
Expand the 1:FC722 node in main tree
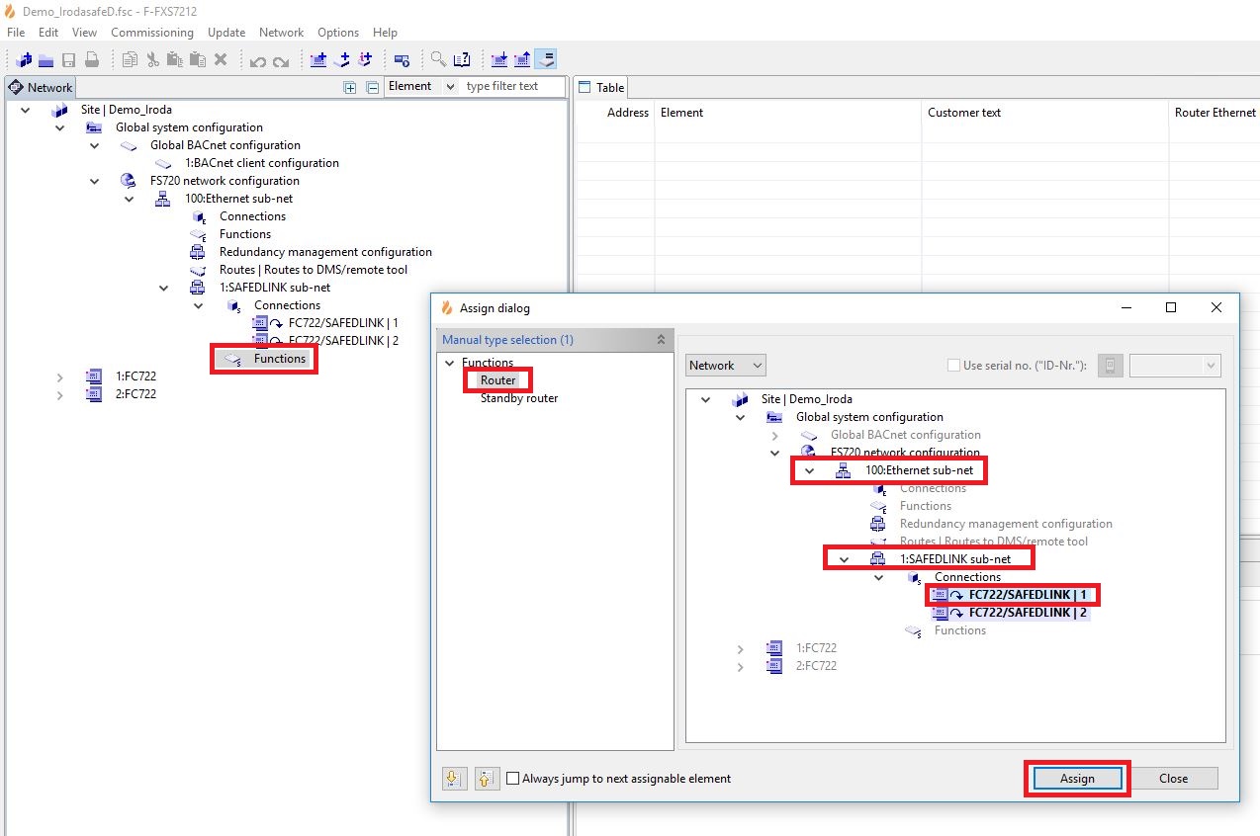click(x=59, y=376)
